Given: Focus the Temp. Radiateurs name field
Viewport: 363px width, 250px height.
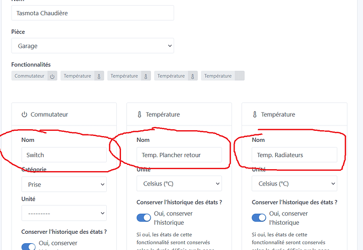Looking at the screenshot, I should (294, 155).
